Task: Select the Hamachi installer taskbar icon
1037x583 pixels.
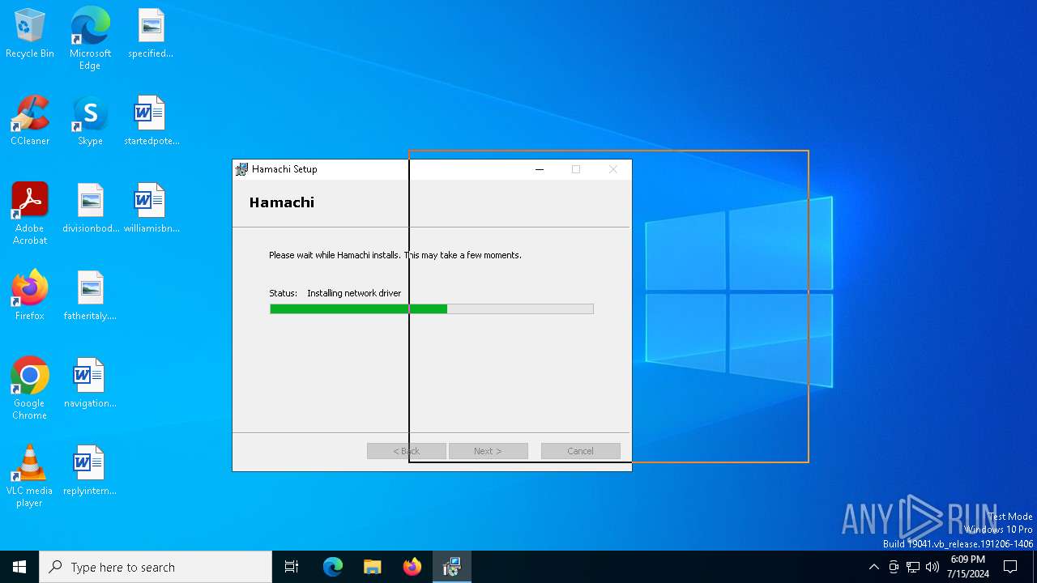Action: click(452, 567)
